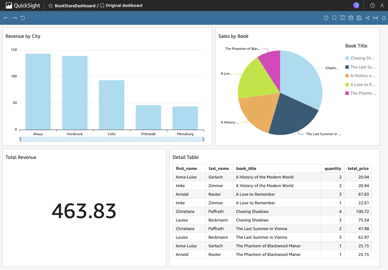Viewport: 388px width, 270px height.
Task: Open QuickSight help
Action: pyautogui.click(x=372, y=6)
